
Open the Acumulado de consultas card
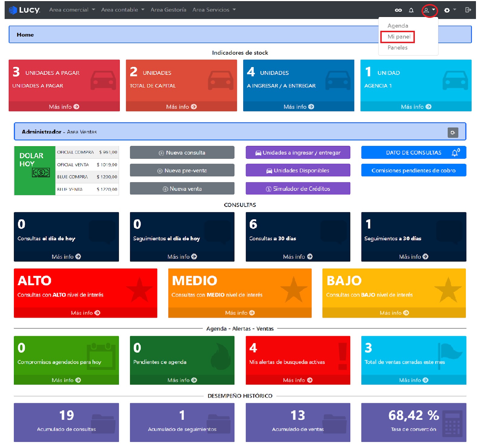pos(66,422)
